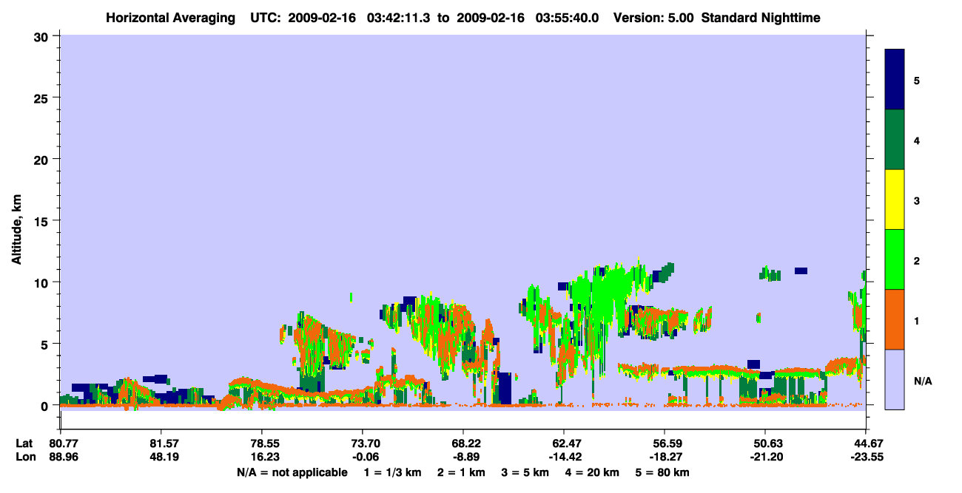The height and width of the screenshot is (493, 962).
Task: Click the yellow colorbar segment labeled 3
Action: tap(895, 200)
